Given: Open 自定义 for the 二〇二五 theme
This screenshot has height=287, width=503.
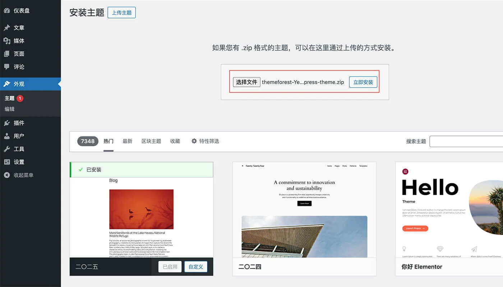Looking at the screenshot, I should pyautogui.click(x=196, y=267).
